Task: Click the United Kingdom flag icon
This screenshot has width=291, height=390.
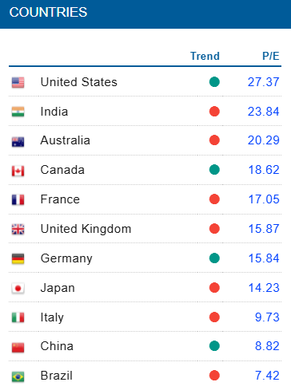Action: pyautogui.click(x=18, y=229)
